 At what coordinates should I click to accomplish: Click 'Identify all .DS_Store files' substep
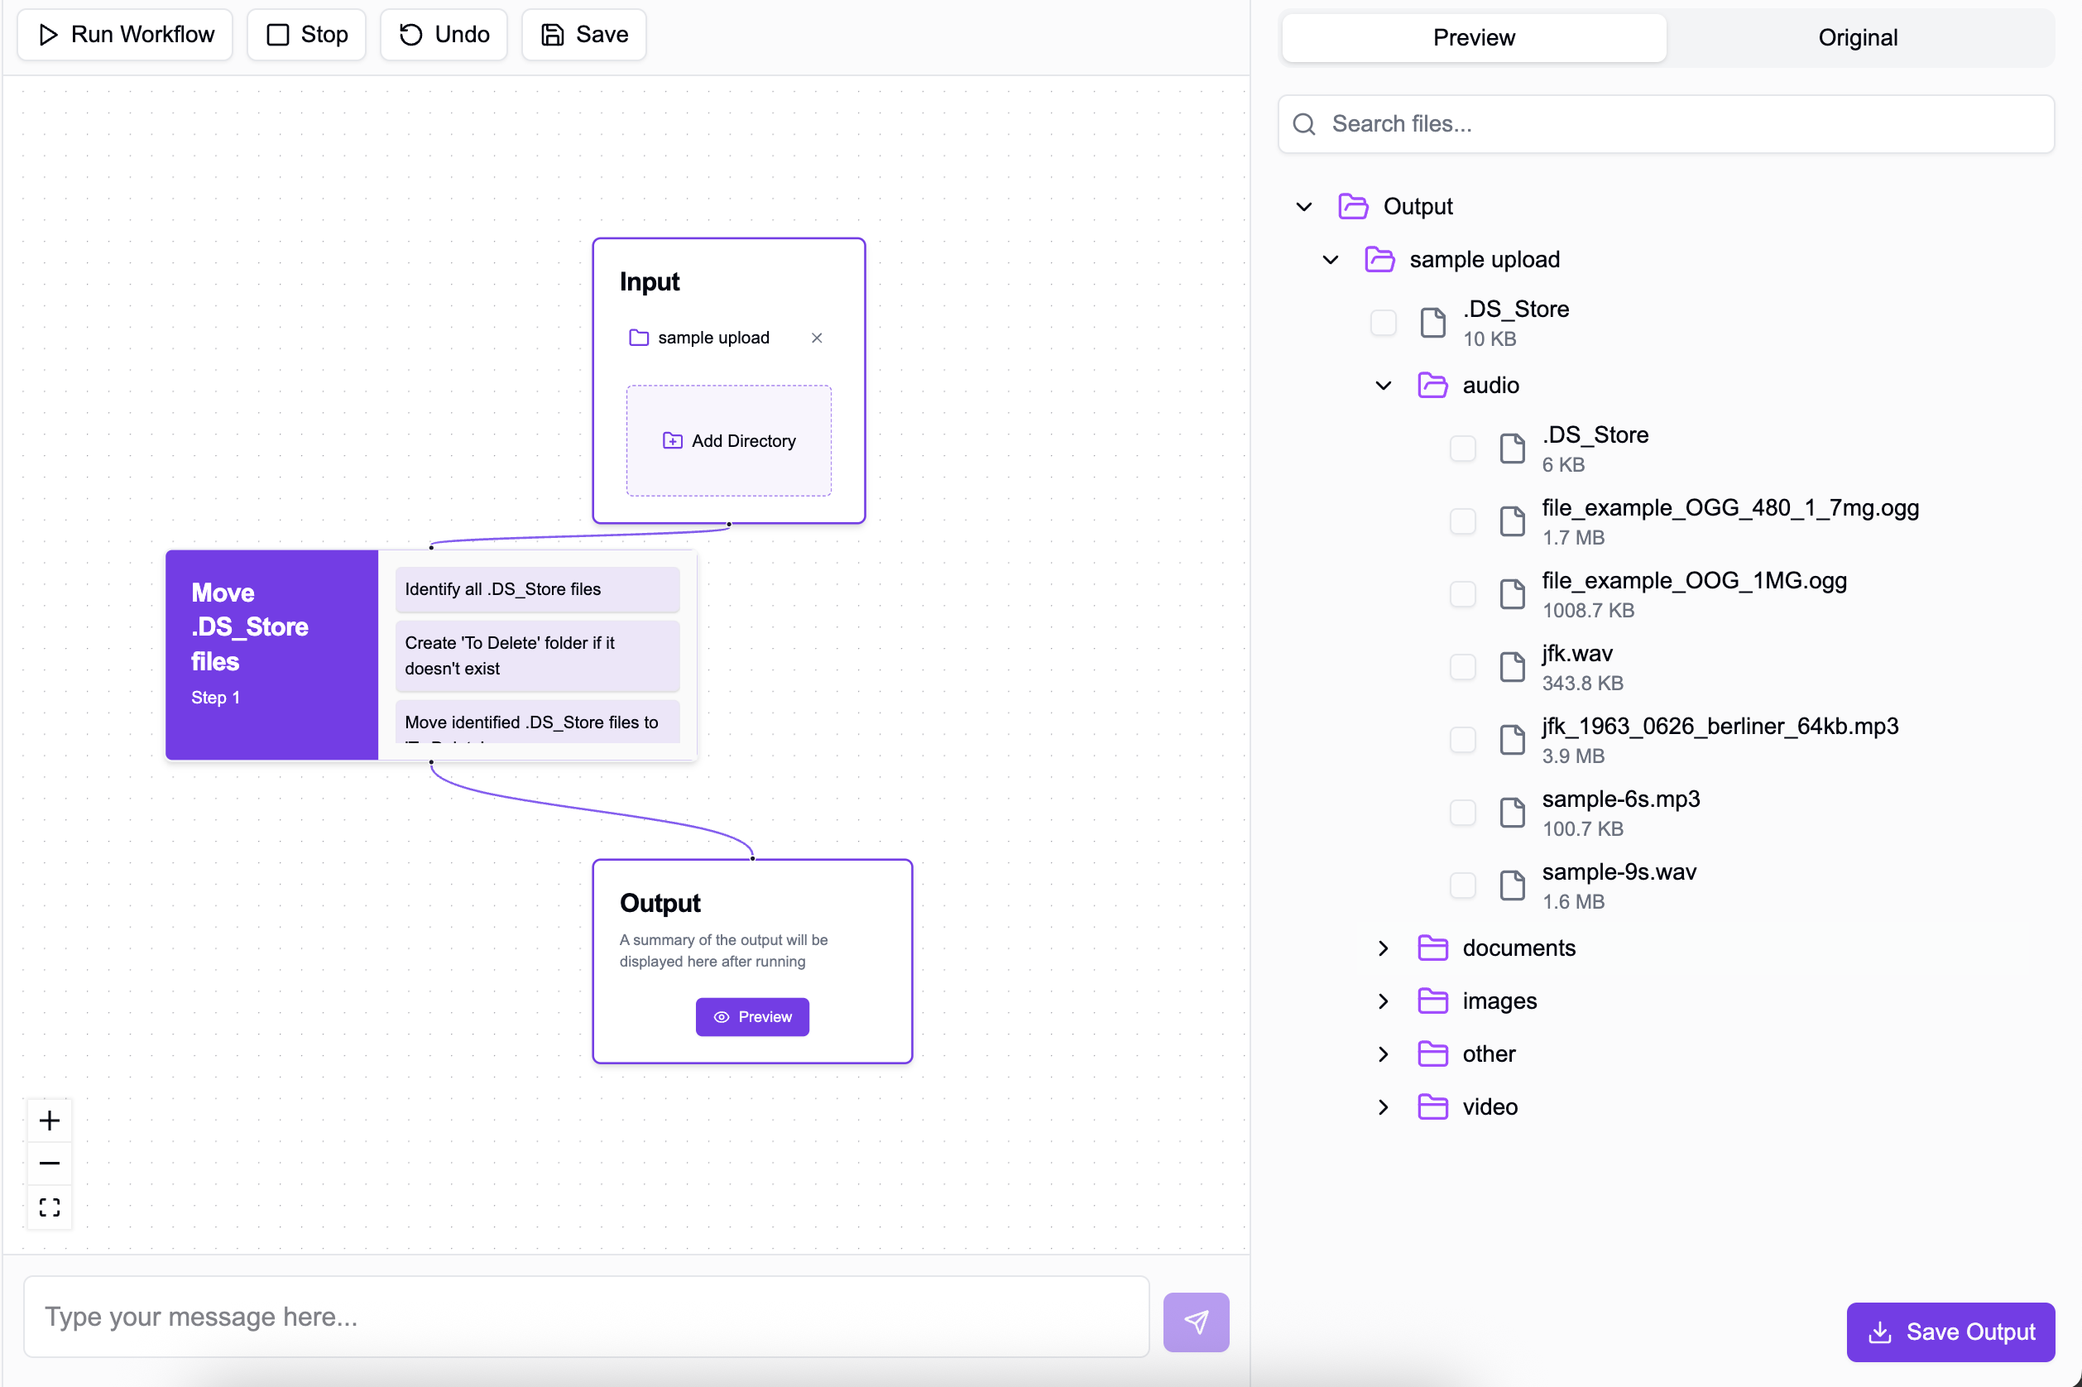(x=537, y=589)
